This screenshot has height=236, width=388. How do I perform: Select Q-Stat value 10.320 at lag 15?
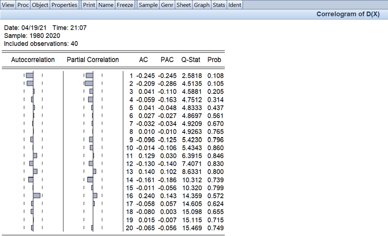coord(192,188)
